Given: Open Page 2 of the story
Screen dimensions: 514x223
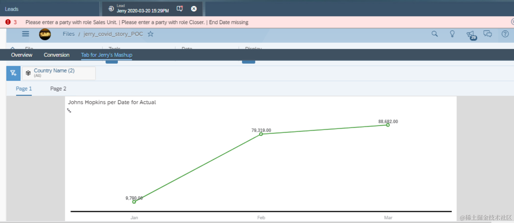Looking at the screenshot, I should [58, 89].
